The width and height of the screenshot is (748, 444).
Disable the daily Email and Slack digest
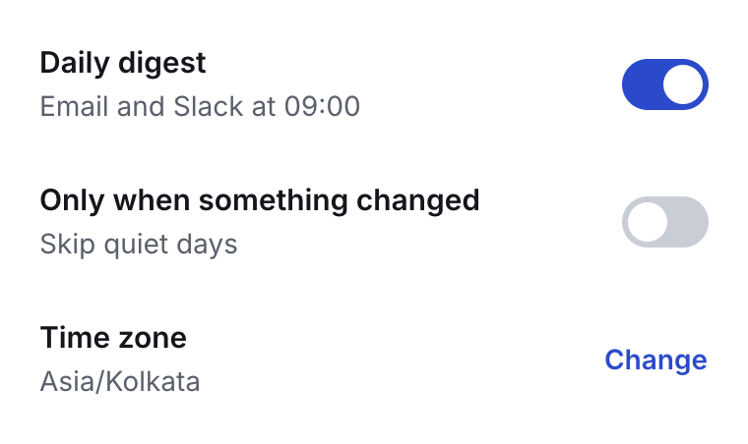coord(665,84)
